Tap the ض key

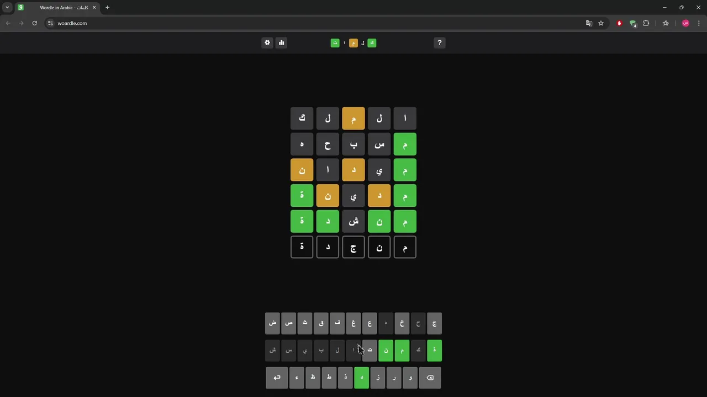point(273,323)
